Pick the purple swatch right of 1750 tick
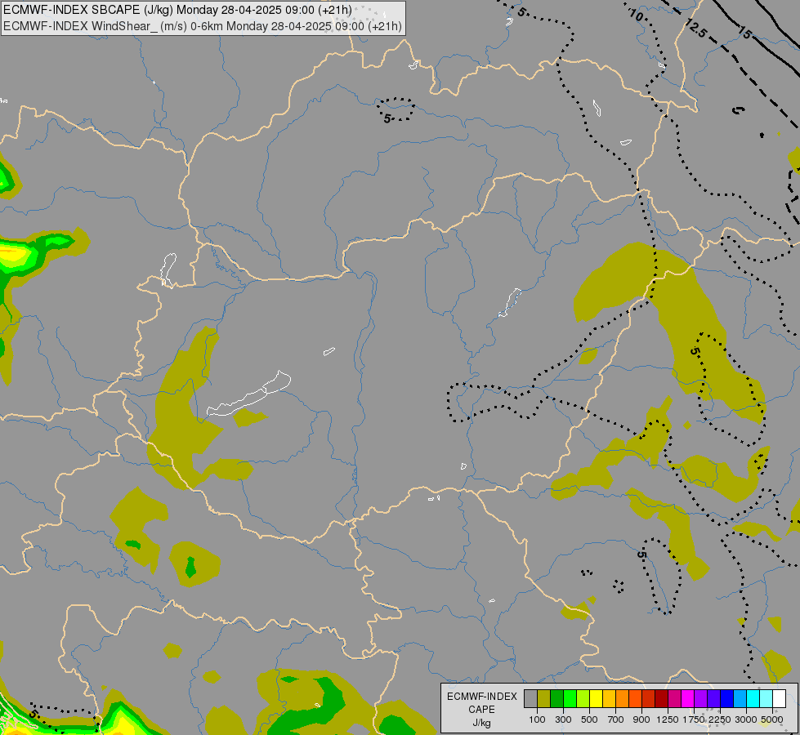The width and height of the screenshot is (800, 735). 701,698
